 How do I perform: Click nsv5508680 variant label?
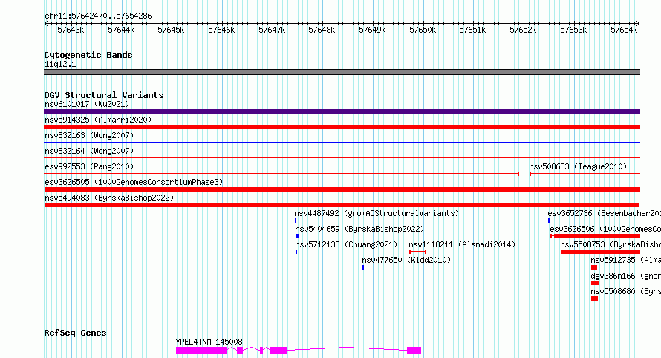click(x=625, y=291)
